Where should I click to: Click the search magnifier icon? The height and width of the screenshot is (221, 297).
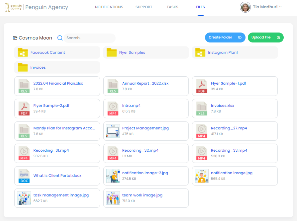tap(60, 38)
